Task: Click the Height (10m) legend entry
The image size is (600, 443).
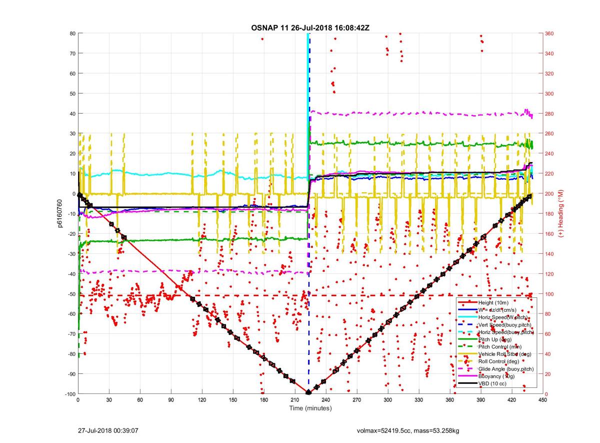Action: tap(494, 302)
